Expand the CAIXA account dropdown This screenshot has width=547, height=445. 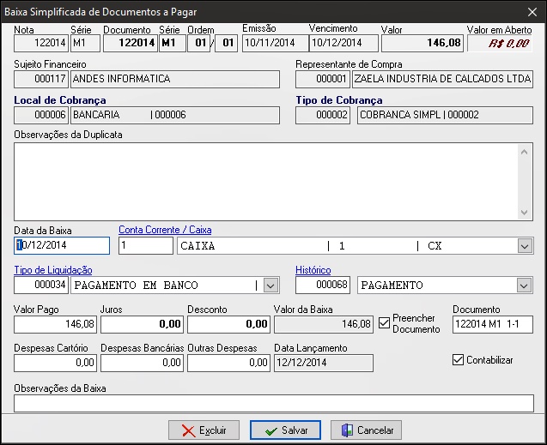coord(525,246)
